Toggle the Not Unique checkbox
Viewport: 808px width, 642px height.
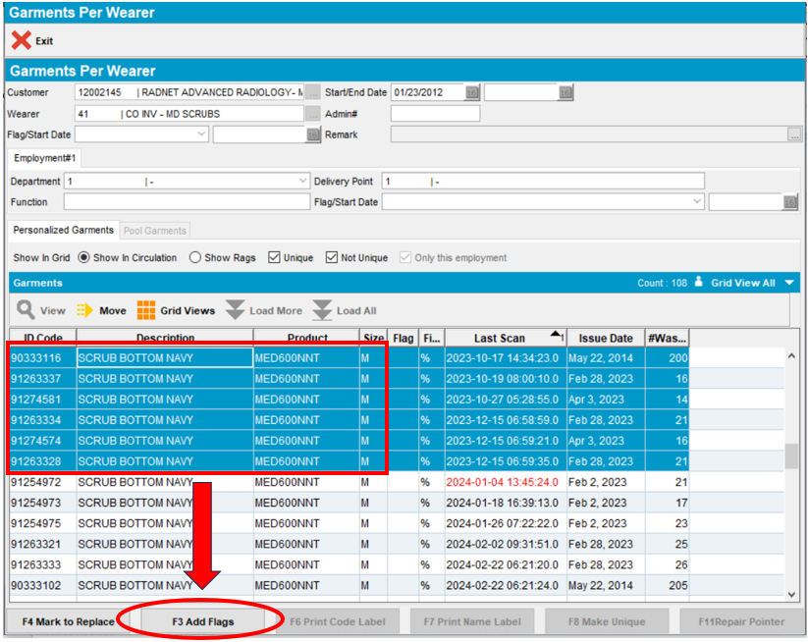pyautogui.click(x=332, y=258)
